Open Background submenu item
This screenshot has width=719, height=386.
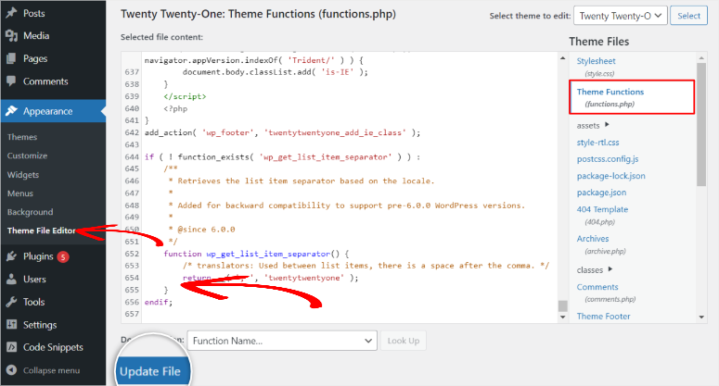(30, 212)
